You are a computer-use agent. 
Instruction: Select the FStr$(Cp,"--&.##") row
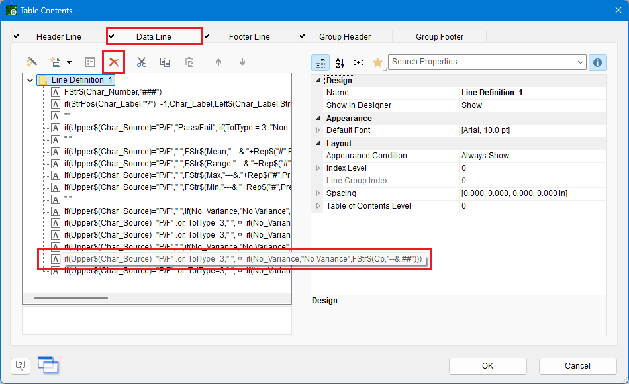coord(243,259)
